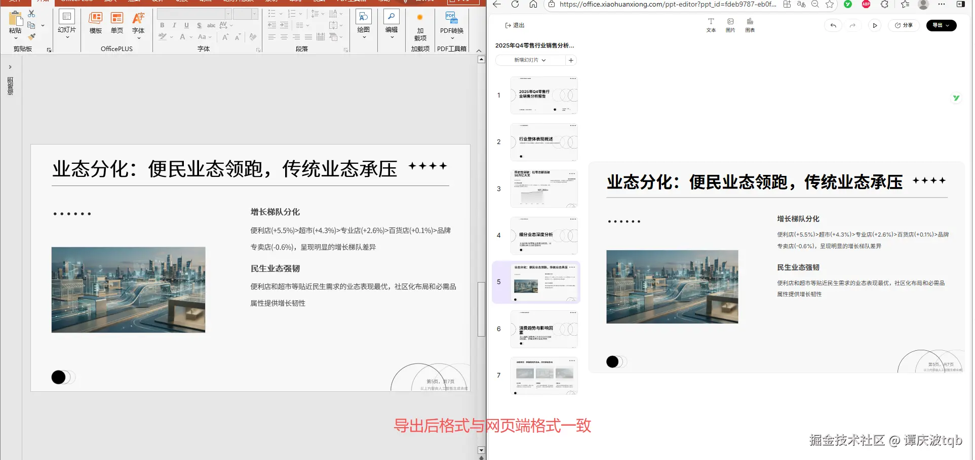Expand the 字体 OfficePLUS dropdown
Screen dimensions: 975x460
coord(138,37)
